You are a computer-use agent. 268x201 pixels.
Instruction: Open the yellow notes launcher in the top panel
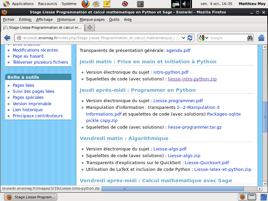pyautogui.click(x=107, y=4)
